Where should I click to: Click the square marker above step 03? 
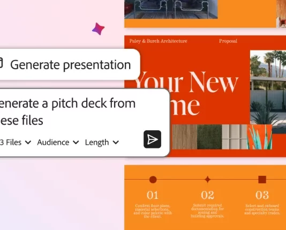coord(262,180)
